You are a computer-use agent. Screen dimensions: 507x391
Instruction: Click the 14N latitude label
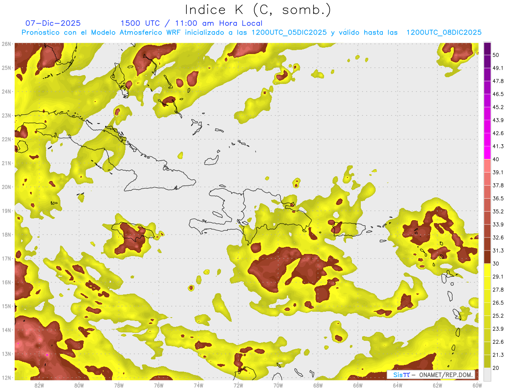6,330
